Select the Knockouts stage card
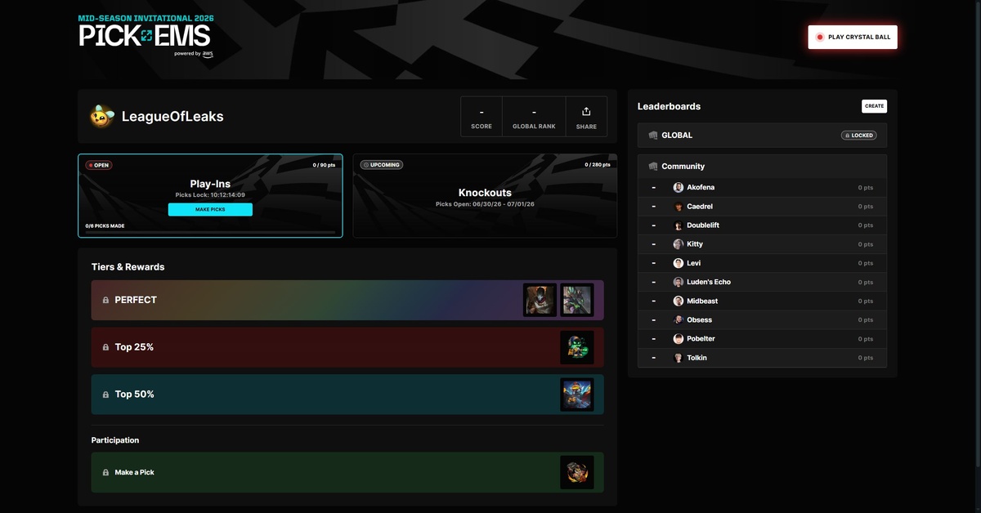The image size is (981, 513). tap(485, 196)
